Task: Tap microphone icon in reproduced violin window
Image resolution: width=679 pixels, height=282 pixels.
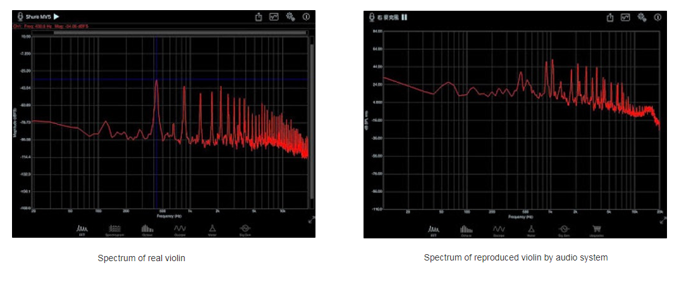Action: [x=371, y=17]
